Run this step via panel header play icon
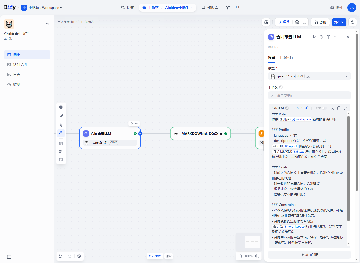 (x=314, y=37)
